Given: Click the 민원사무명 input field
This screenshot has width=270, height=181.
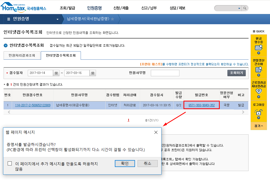Looking at the screenshot, I should pos(165,73).
